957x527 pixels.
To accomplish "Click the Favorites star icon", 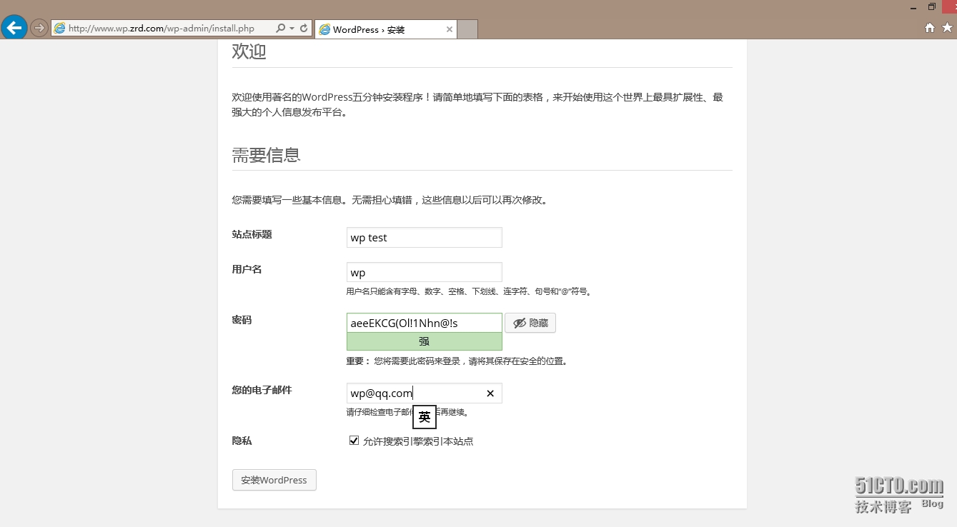I will (x=947, y=28).
